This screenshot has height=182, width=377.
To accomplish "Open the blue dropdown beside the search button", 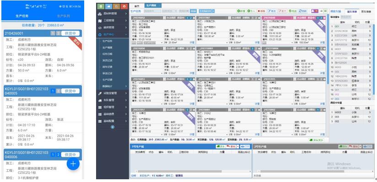I will point(206,11).
